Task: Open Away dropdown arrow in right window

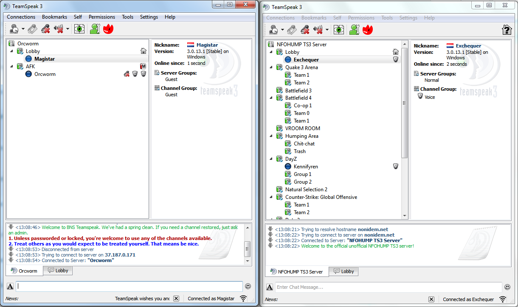Action: (x=282, y=30)
